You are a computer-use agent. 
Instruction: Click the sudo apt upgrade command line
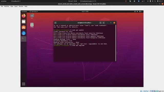pyautogui.click(x=69, y=45)
